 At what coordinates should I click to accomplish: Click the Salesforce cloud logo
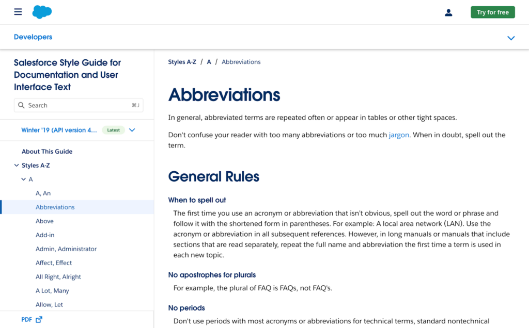coord(42,11)
